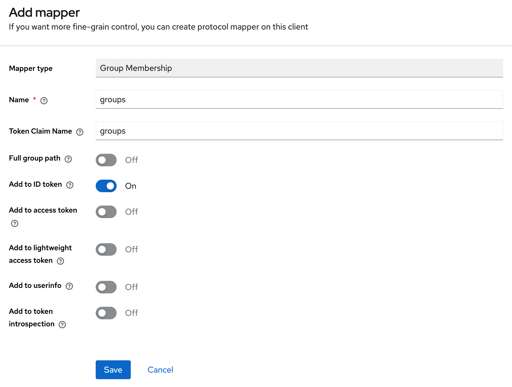Click the On label beside ID token switch

(x=131, y=186)
